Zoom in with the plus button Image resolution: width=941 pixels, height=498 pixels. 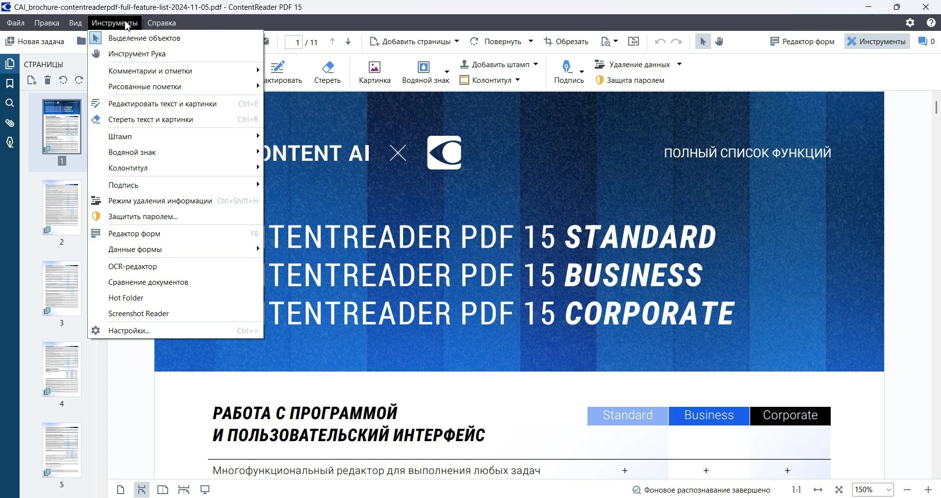coord(928,490)
